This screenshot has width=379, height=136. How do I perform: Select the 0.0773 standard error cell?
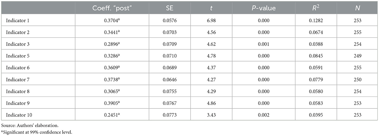[170, 115]
